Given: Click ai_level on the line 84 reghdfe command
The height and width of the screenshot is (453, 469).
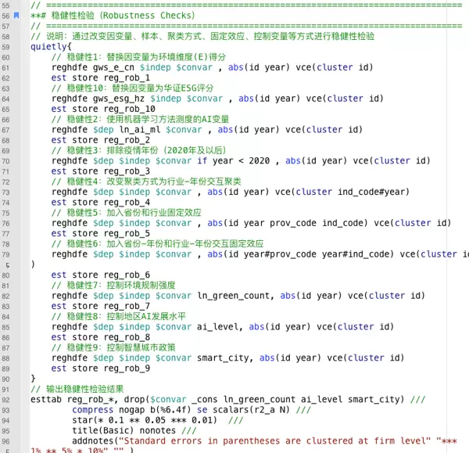Looking at the screenshot, I should [217, 326].
